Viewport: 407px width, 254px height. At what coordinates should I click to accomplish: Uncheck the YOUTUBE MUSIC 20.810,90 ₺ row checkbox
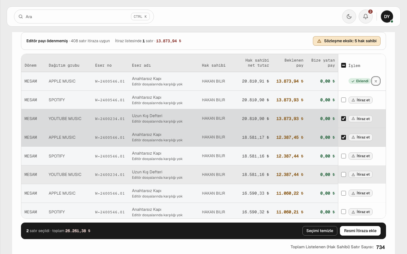[x=343, y=119]
